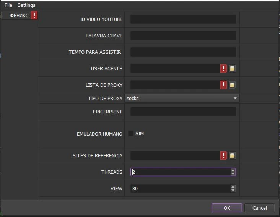This screenshot has width=280, height=217.
Task: Click the VIEW number field
Action: (181, 188)
